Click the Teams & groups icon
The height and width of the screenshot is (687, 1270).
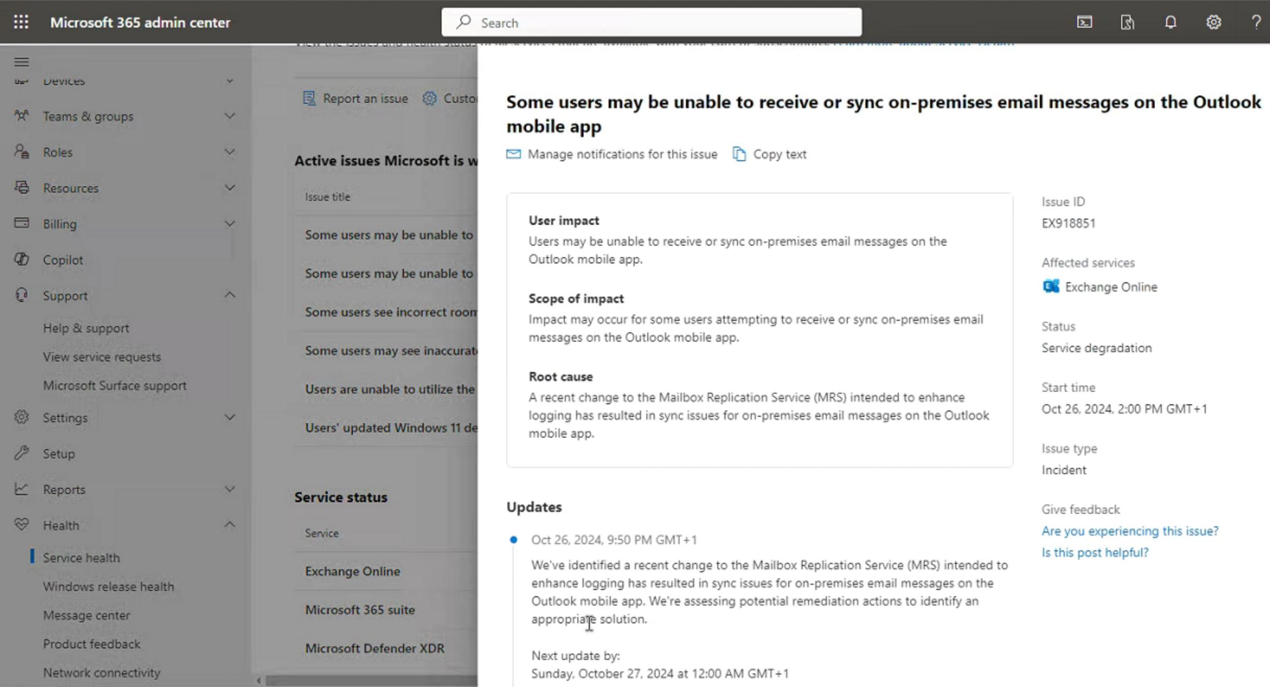coord(21,115)
